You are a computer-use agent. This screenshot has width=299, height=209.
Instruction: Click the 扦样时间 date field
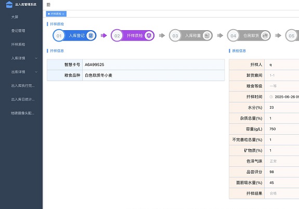pyautogui.click(x=282, y=97)
